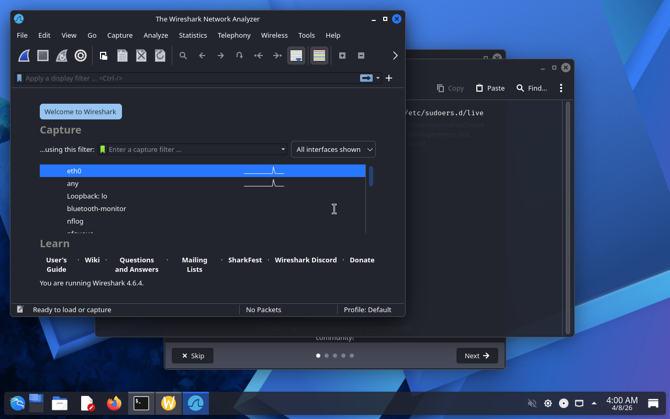Screen dimensions: 670x419
Task: Click the add filter button plus icon
Action: [x=389, y=78]
